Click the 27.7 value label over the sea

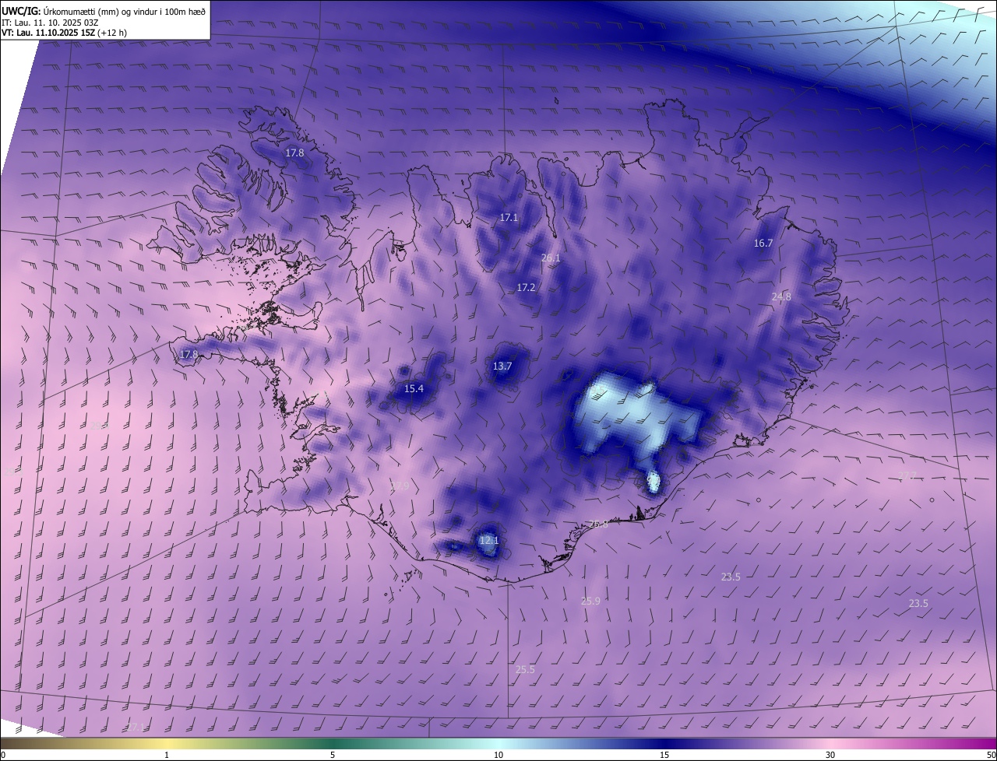(907, 476)
